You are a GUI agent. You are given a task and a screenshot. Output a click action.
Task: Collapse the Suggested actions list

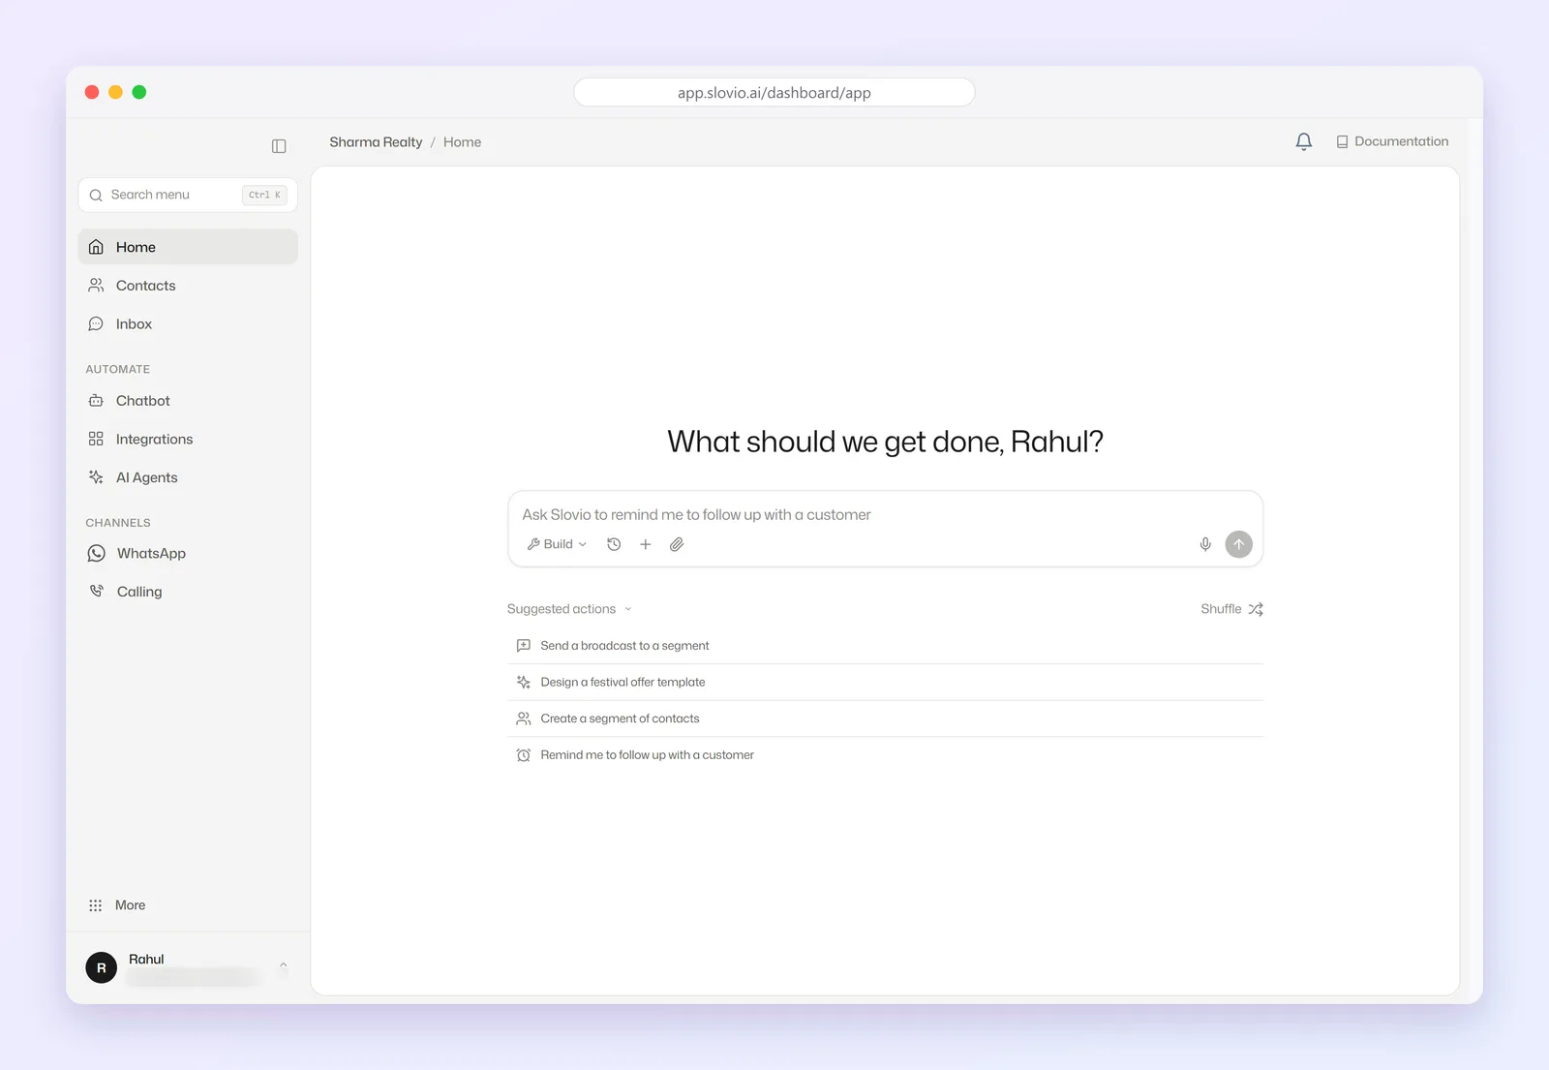pyautogui.click(x=569, y=609)
